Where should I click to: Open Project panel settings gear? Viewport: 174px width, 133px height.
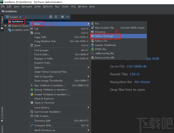point(62,17)
